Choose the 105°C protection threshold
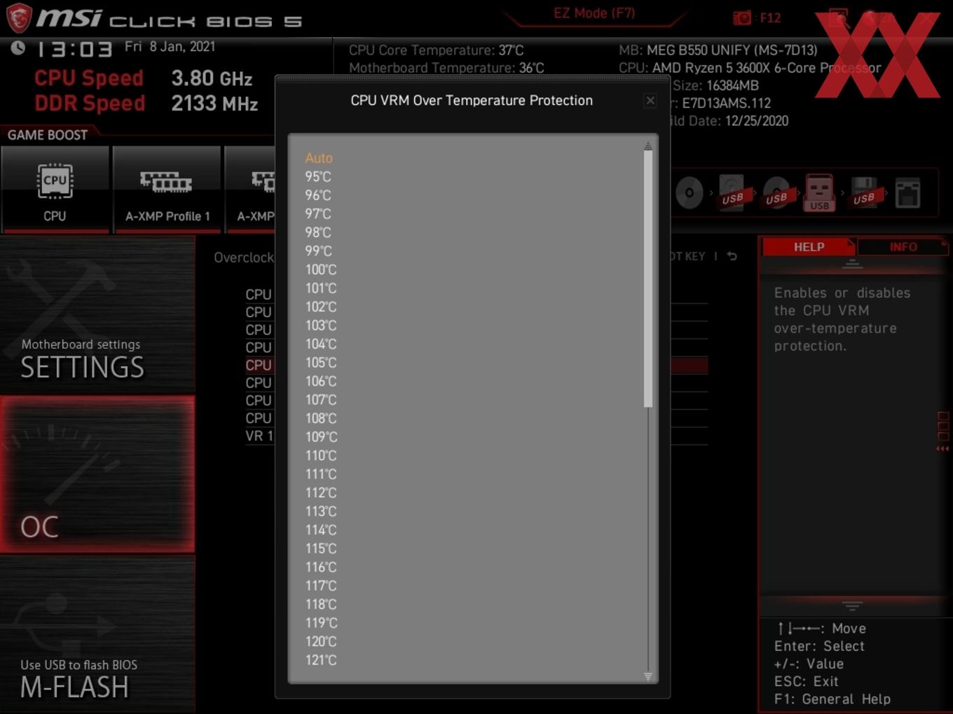Image resolution: width=953 pixels, height=714 pixels. pyautogui.click(x=321, y=363)
